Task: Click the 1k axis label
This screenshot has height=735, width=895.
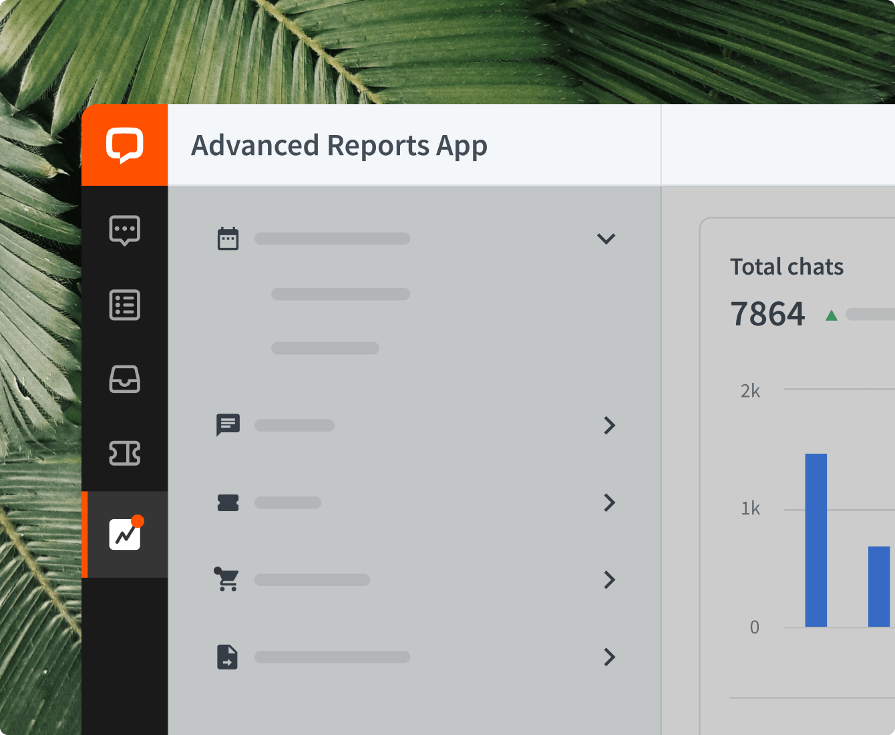Action: pos(750,508)
